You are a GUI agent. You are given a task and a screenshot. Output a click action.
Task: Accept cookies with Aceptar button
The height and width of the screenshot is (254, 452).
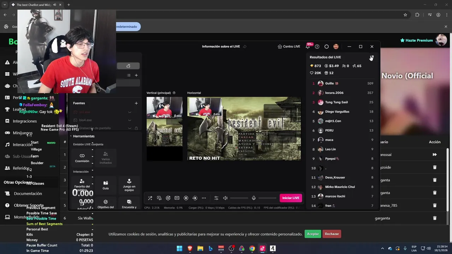click(313, 234)
